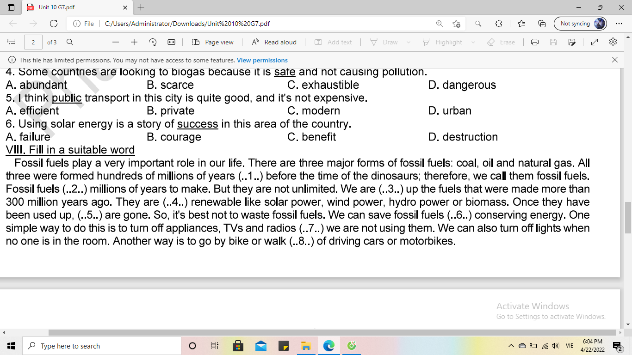Viewport: 632px width, 355px height.
Task: Open a new browser tab
Action: coord(141,7)
